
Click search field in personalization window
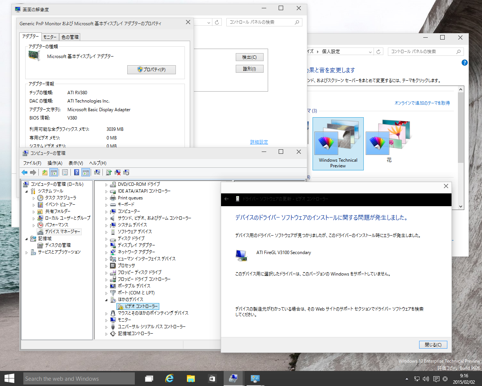pos(426,52)
